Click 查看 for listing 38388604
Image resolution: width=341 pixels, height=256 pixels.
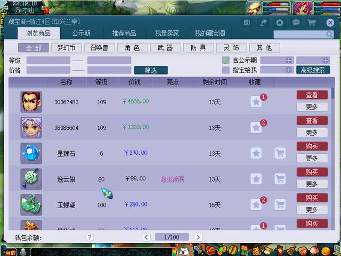[312, 121]
